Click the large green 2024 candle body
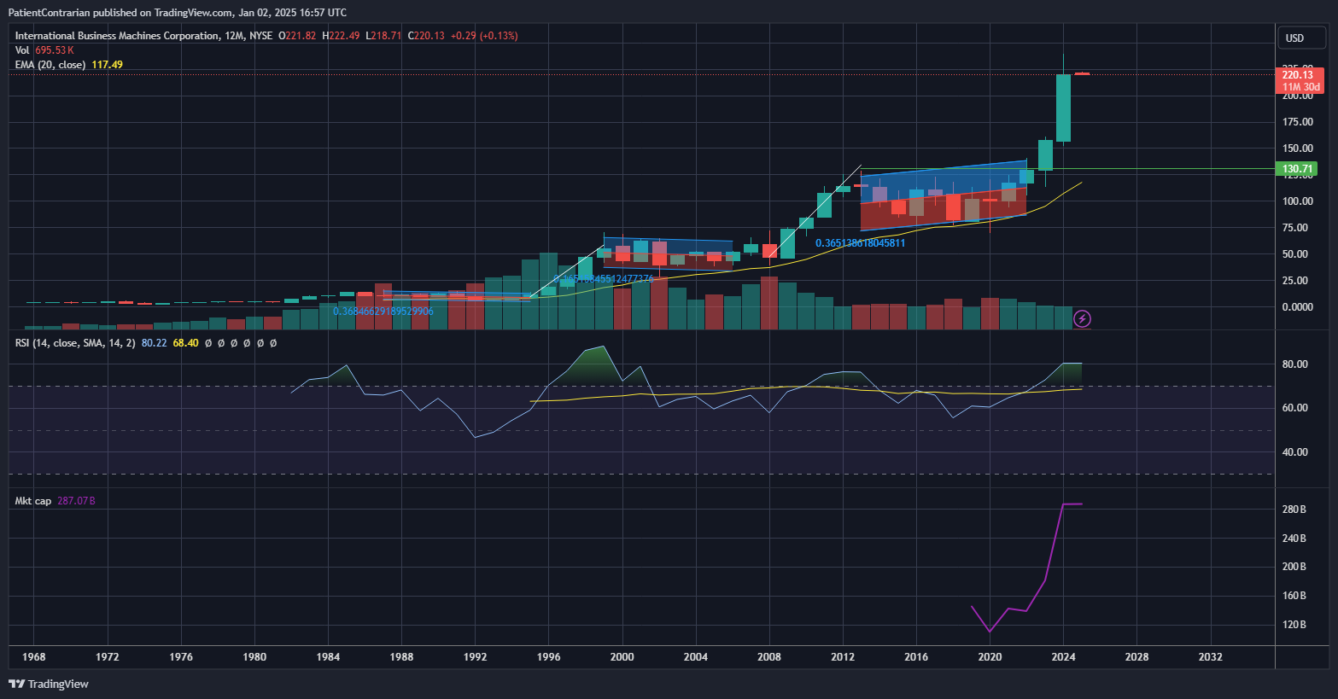Viewport: 1338px width, 699px height. 1063,108
